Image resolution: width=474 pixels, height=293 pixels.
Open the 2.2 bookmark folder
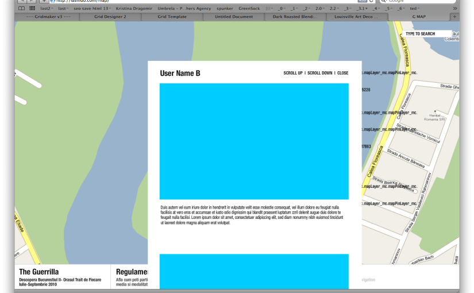(334, 9)
